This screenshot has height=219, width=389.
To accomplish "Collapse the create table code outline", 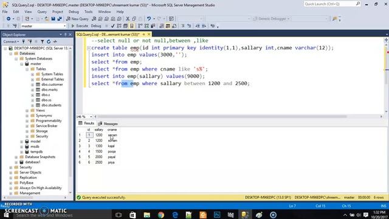I will [x=89, y=48].
